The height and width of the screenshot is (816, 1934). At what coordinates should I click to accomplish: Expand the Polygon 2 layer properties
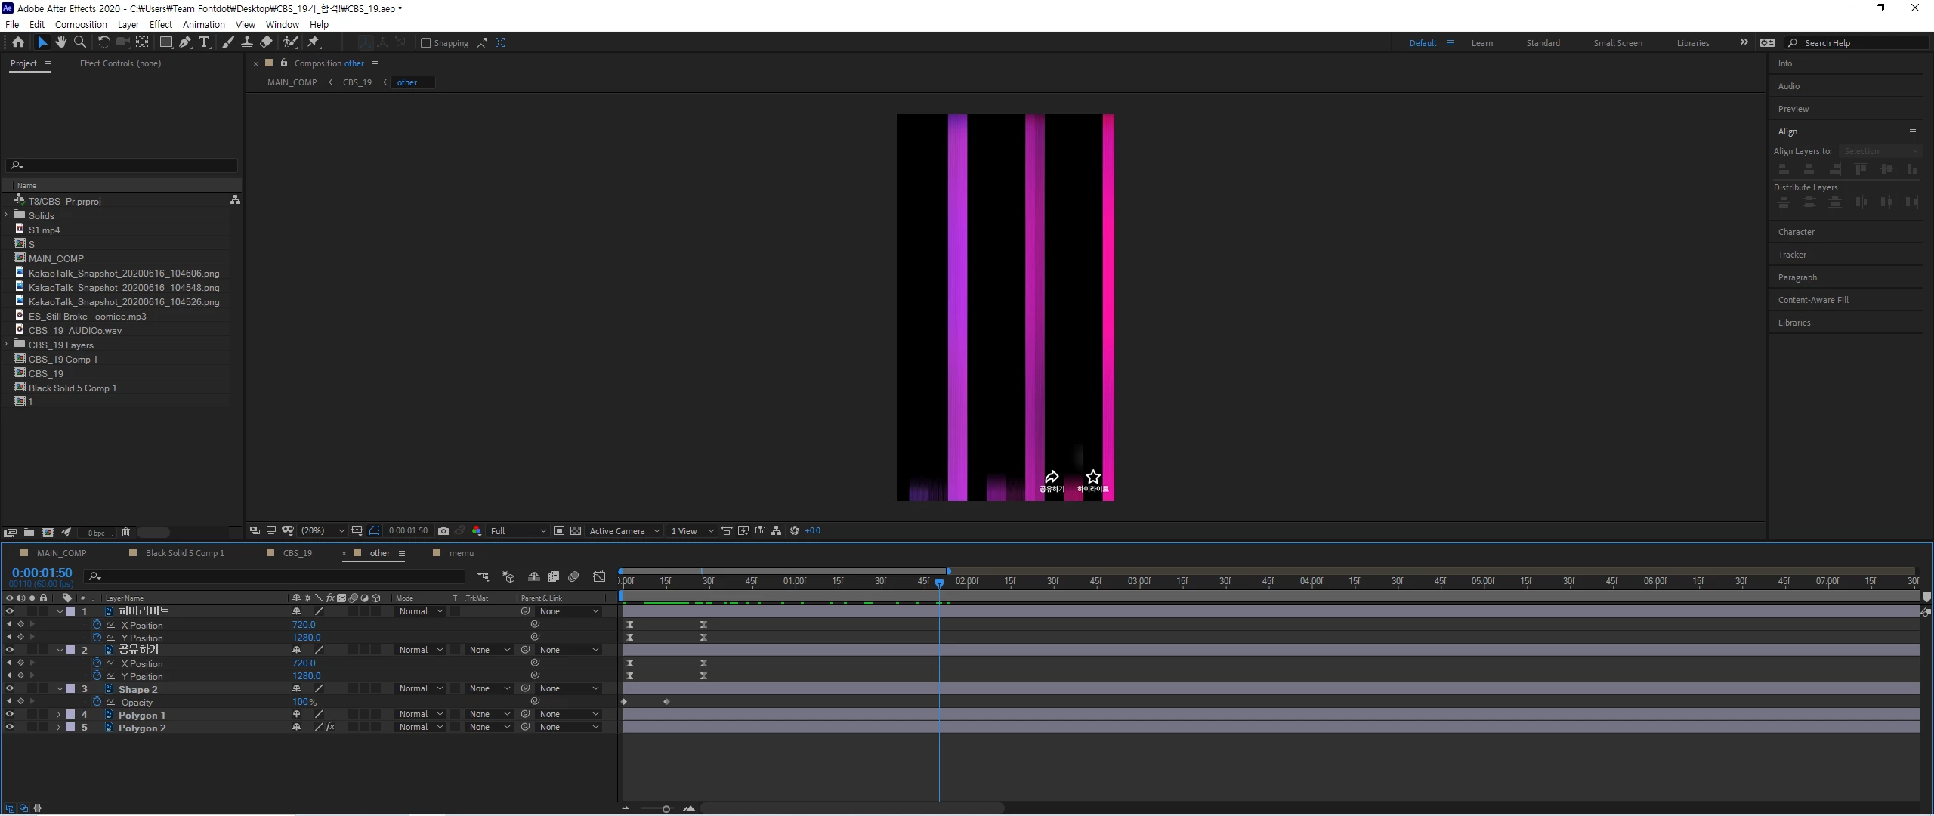[58, 728]
